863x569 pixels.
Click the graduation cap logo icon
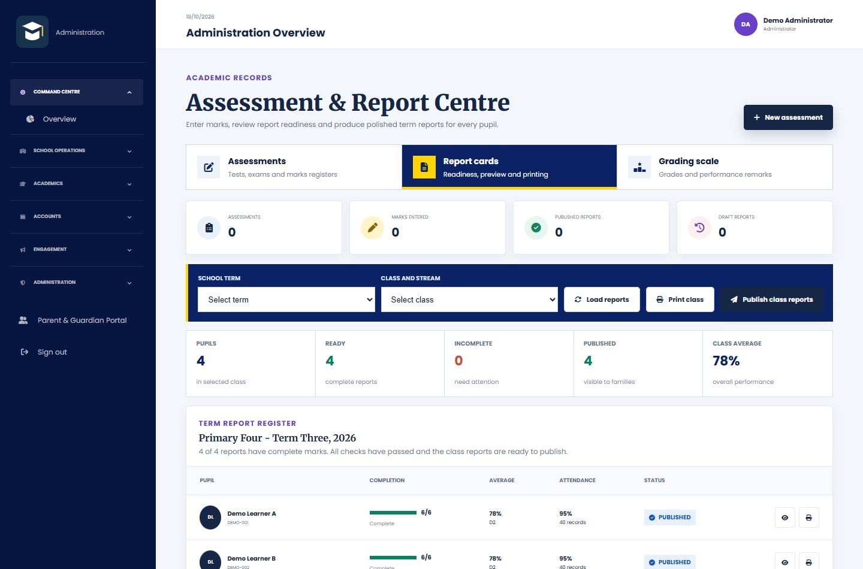[32, 32]
